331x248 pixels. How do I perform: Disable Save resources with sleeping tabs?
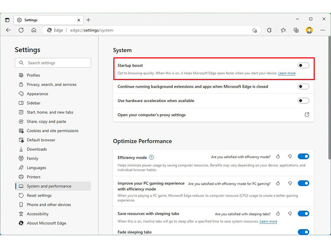[303, 214]
